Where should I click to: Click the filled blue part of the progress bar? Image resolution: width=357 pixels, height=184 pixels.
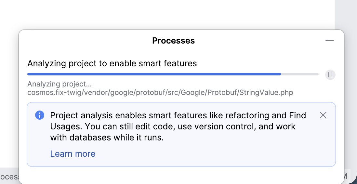[154, 74]
